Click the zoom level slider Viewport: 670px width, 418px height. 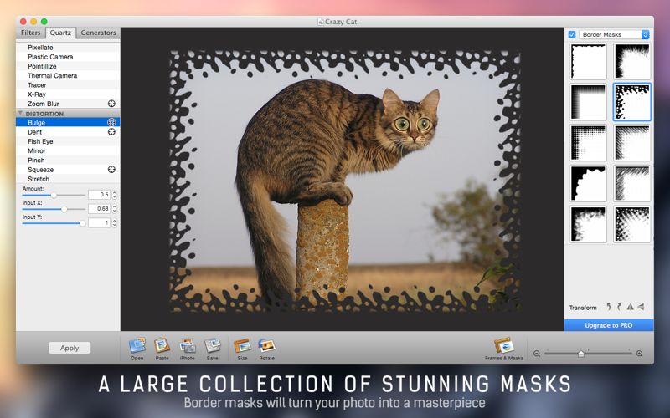(x=588, y=354)
